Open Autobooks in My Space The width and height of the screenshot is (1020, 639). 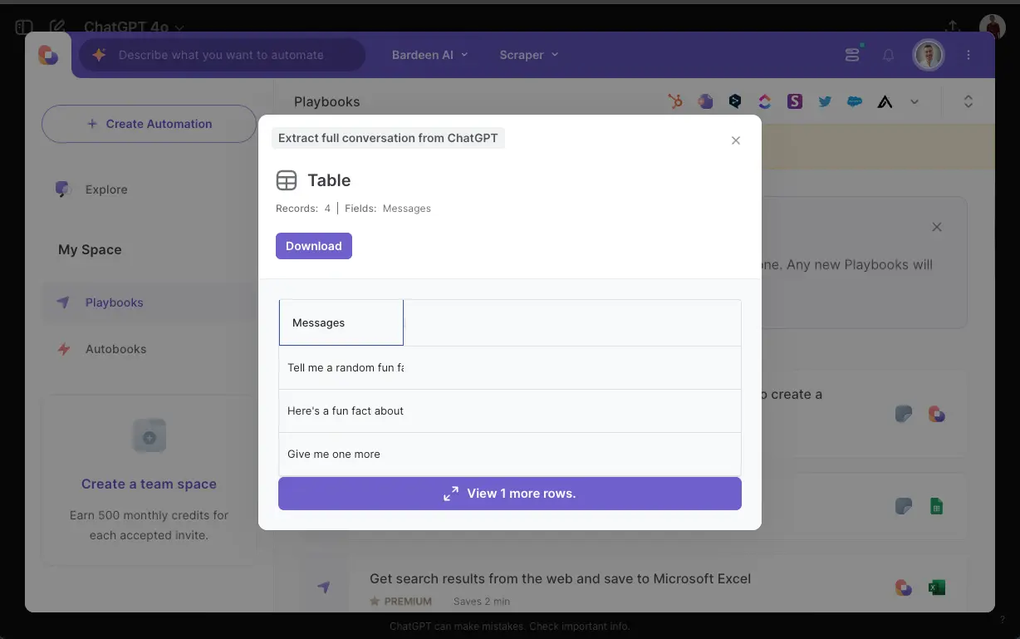[115, 349]
